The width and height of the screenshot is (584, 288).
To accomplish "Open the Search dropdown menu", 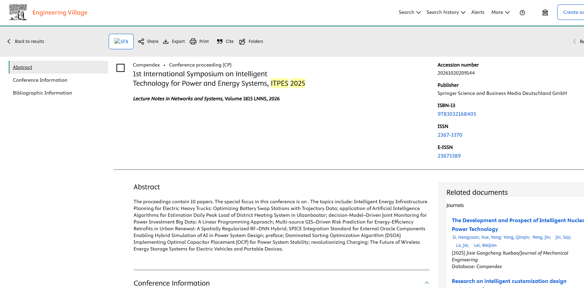I will (409, 12).
